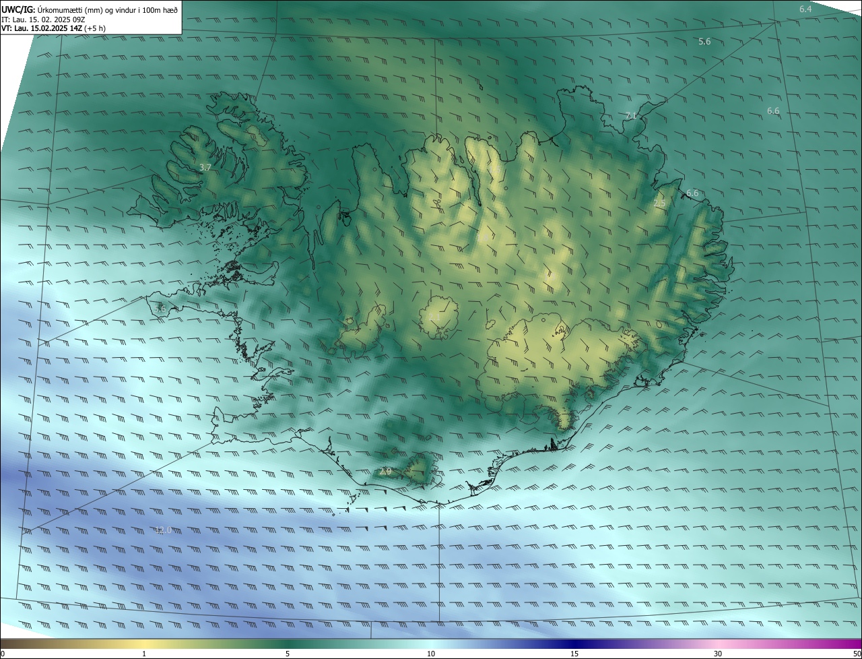Click the '50' tick on the color scale

coord(857,654)
